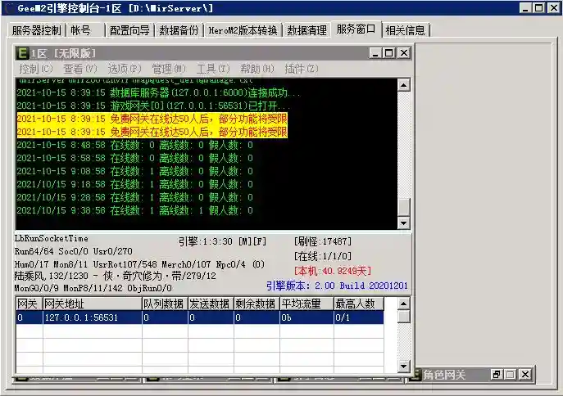Maximize the 角色网关 window

pyautogui.click(x=510, y=375)
